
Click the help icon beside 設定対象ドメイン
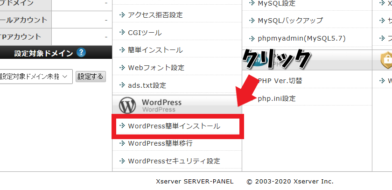coord(81,53)
